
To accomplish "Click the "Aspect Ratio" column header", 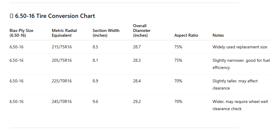I will pyautogui.click(x=186, y=35).
